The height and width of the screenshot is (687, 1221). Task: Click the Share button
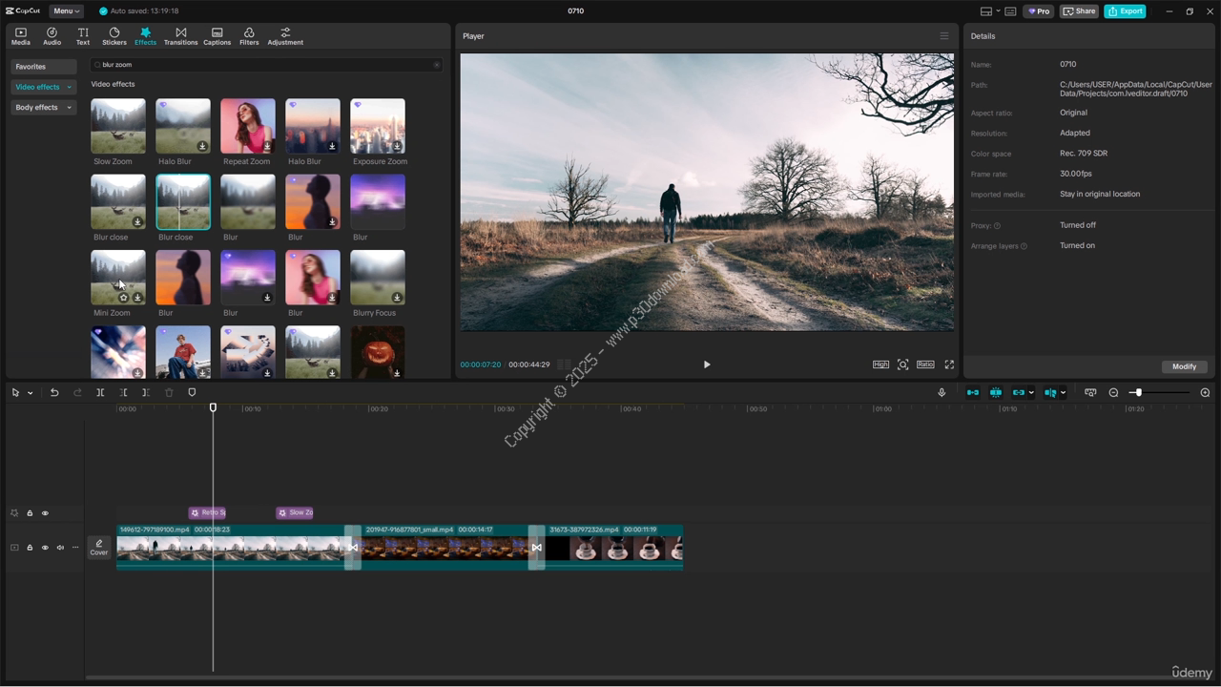[1079, 11]
